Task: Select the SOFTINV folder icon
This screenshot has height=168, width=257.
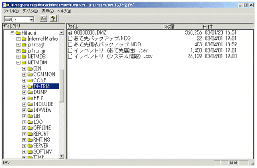Action: point(30,152)
